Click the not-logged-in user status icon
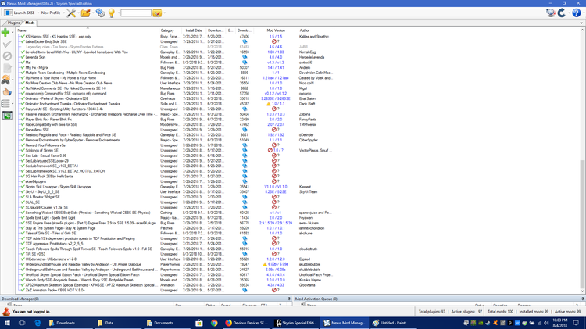586x329 pixels. 6,312
